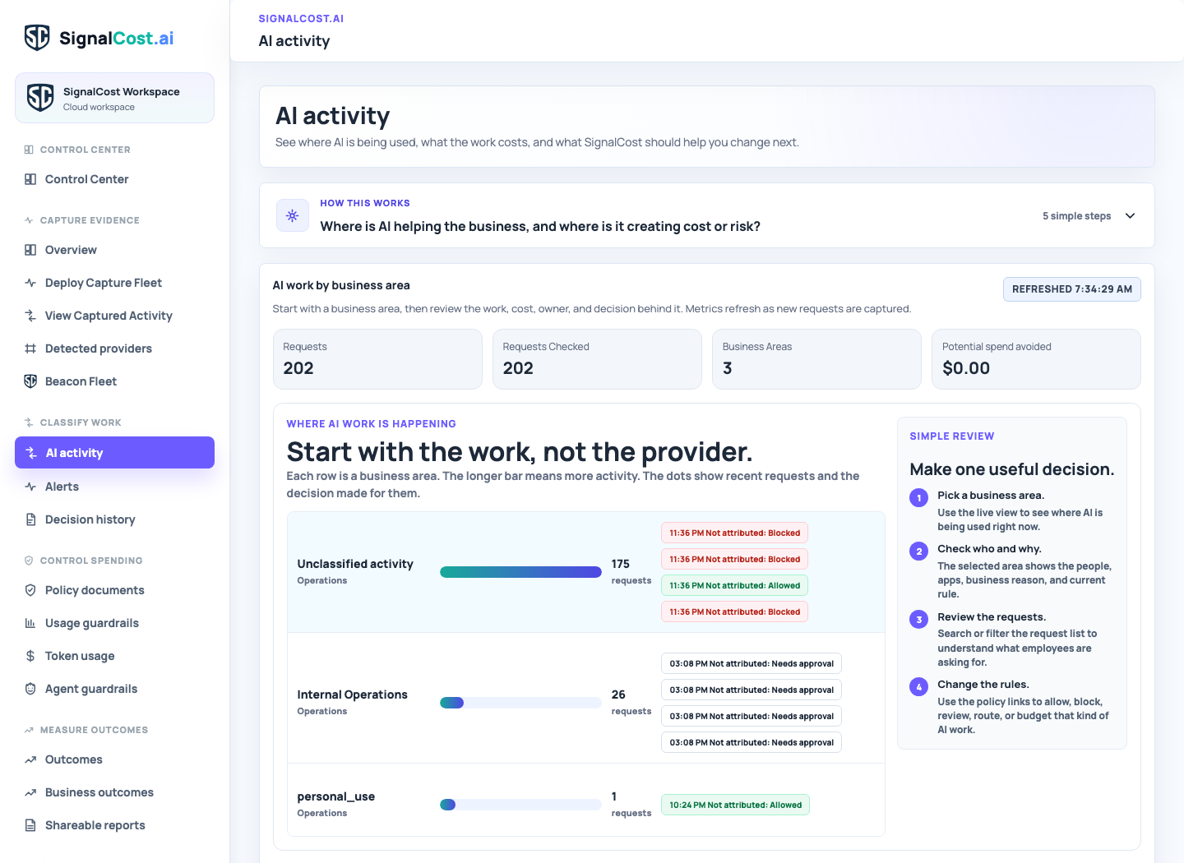
Task: Click step 2 Check who and why
Action: 1011,571
